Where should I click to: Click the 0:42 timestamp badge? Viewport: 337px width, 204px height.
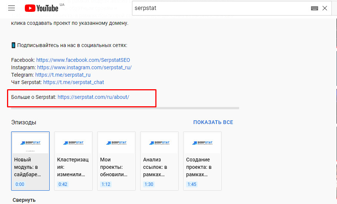pos(63,184)
